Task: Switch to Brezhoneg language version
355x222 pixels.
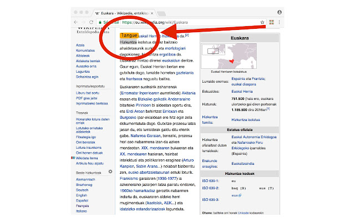Action: tap(84, 185)
